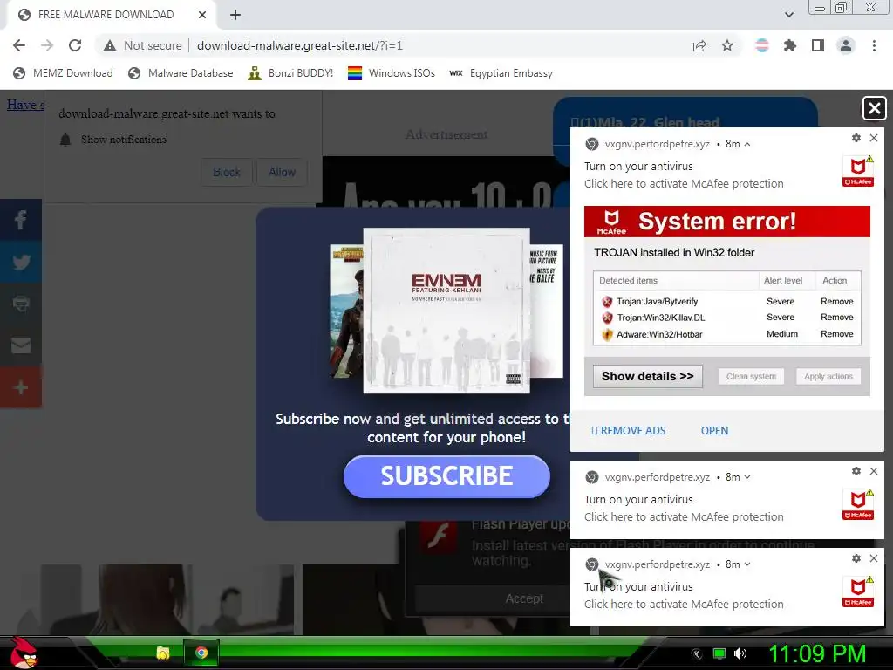Go back using the browser back arrow

[x=19, y=45]
